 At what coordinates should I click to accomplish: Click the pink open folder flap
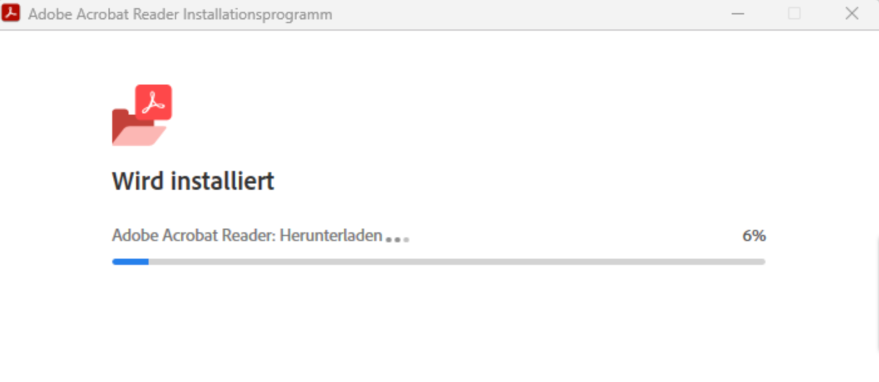click(139, 136)
